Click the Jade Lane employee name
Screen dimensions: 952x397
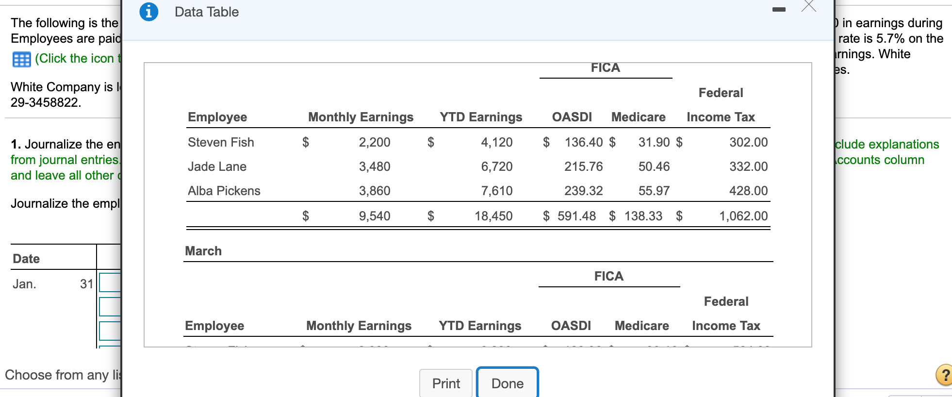tap(217, 166)
